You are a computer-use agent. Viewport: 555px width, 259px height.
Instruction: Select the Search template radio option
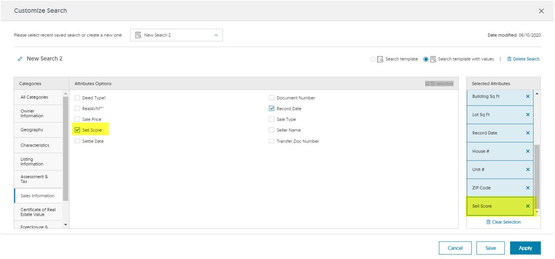pos(373,59)
